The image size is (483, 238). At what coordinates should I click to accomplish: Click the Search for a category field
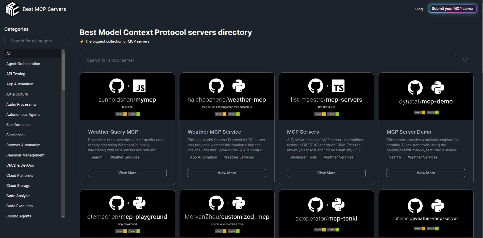[35, 41]
